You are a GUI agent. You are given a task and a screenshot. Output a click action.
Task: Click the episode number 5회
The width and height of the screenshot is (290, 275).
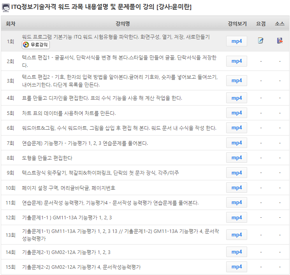(x=11, y=113)
